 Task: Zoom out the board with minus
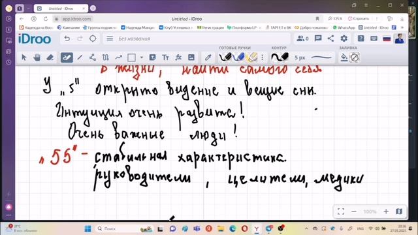click(354, 211)
